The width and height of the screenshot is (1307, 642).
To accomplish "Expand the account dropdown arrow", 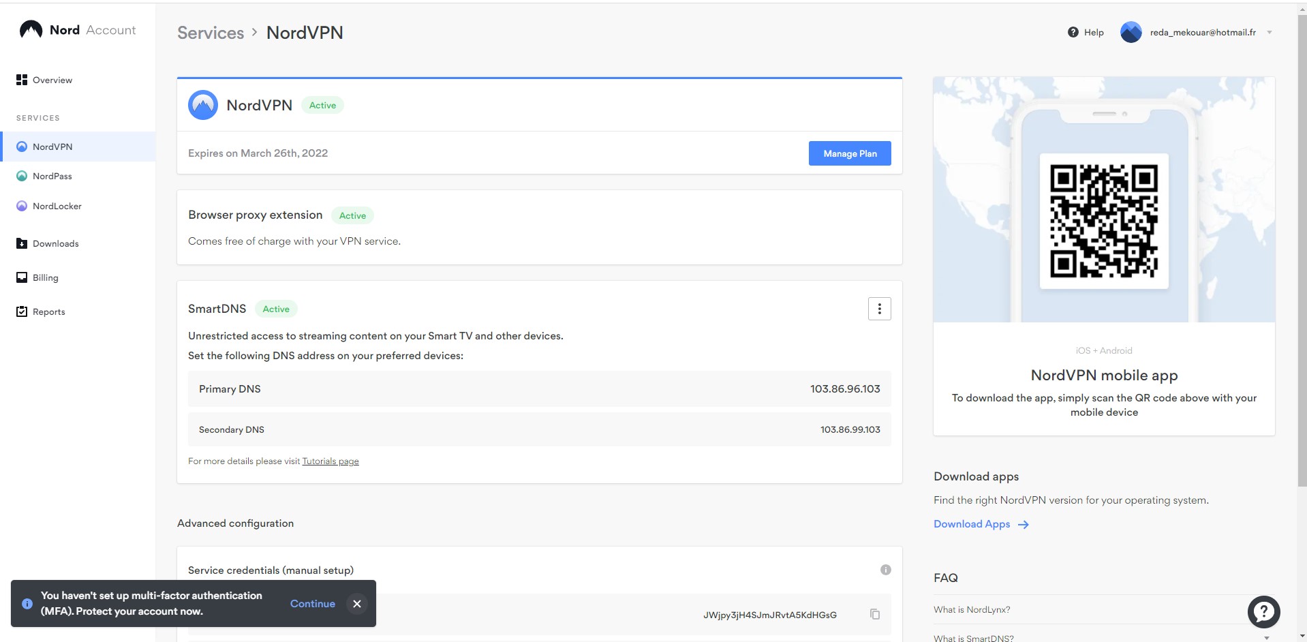I will (1270, 32).
